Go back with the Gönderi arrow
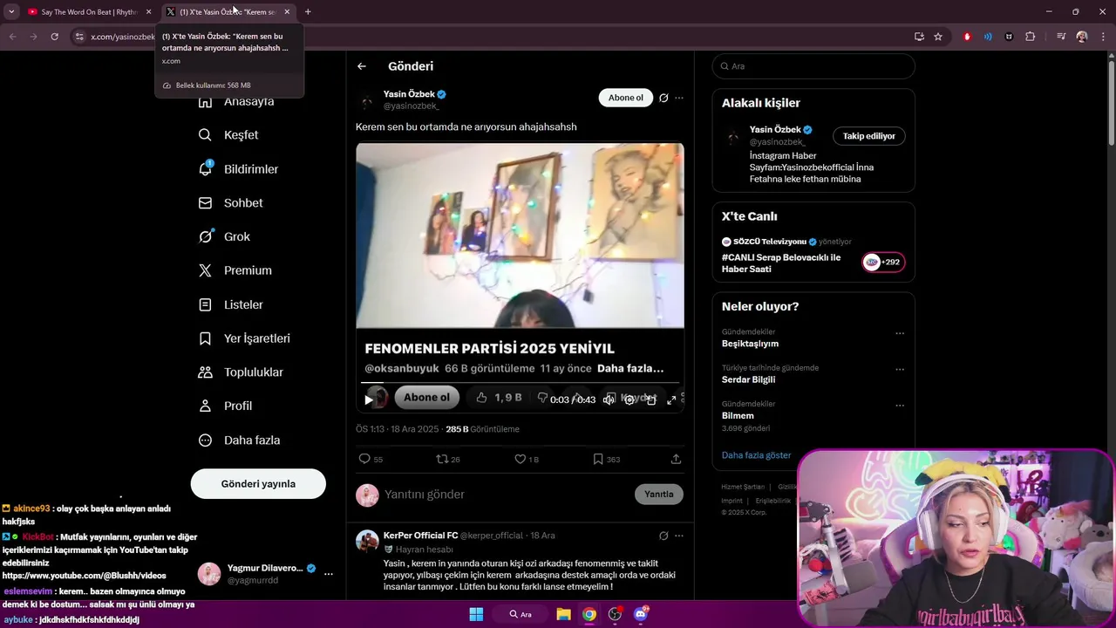 click(x=362, y=66)
